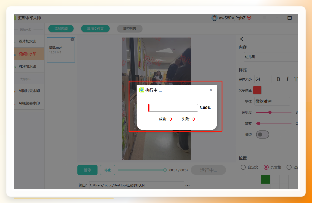Toggle bold B text style
Screen dimensions: 312x203
(278, 79)
